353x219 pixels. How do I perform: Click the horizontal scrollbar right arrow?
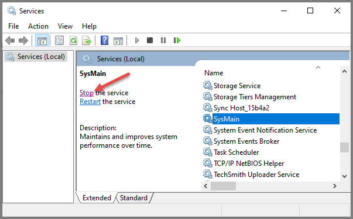click(x=335, y=186)
